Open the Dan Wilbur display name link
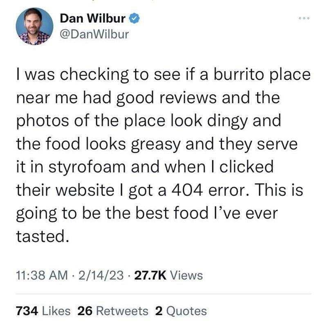Screen dimensions: 327x327 (93, 18)
